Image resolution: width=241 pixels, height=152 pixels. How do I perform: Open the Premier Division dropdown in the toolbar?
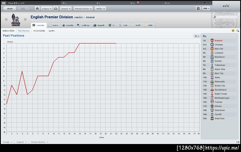coord(83,8)
